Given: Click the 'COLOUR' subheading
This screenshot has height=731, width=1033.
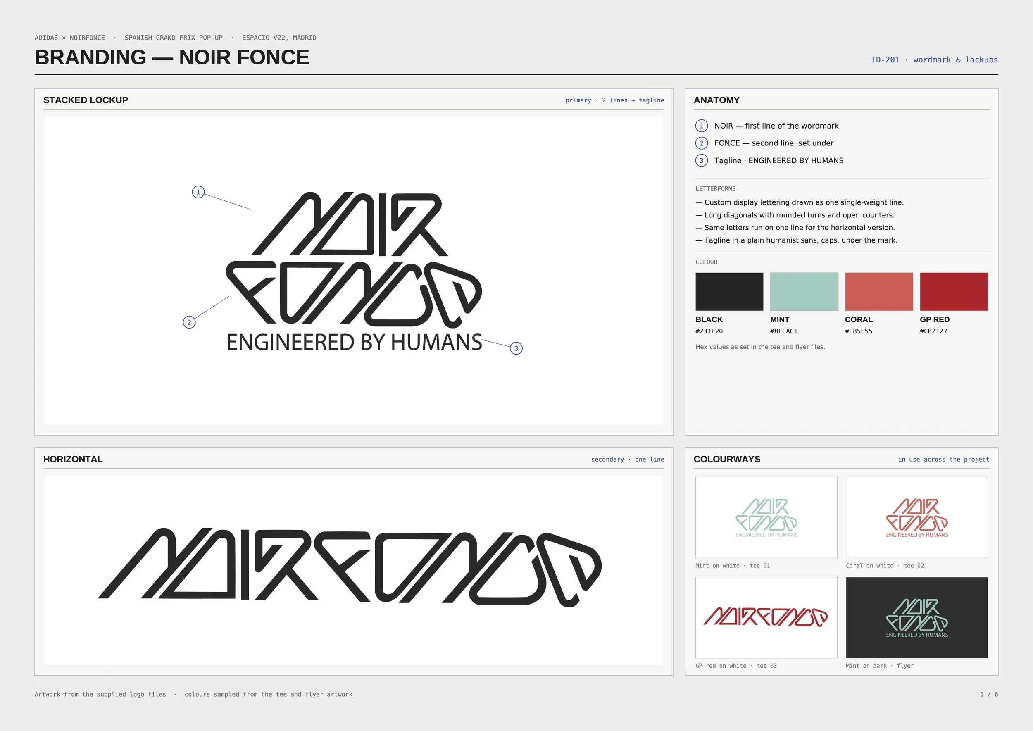Looking at the screenshot, I should [x=706, y=262].
